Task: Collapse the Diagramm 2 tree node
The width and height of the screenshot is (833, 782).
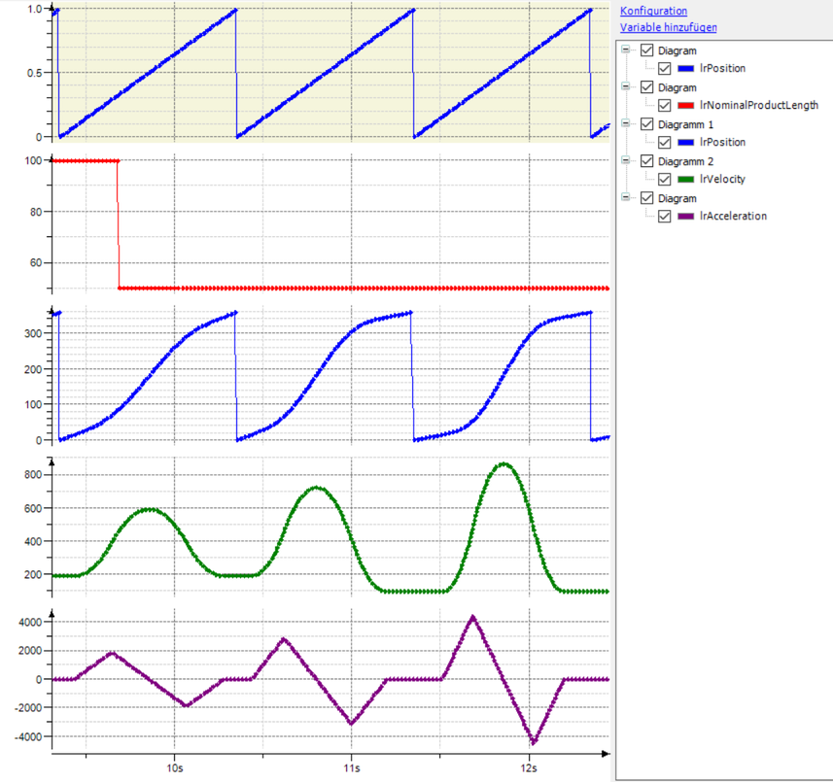Action: pyautogui.click(x=628, y=161)
